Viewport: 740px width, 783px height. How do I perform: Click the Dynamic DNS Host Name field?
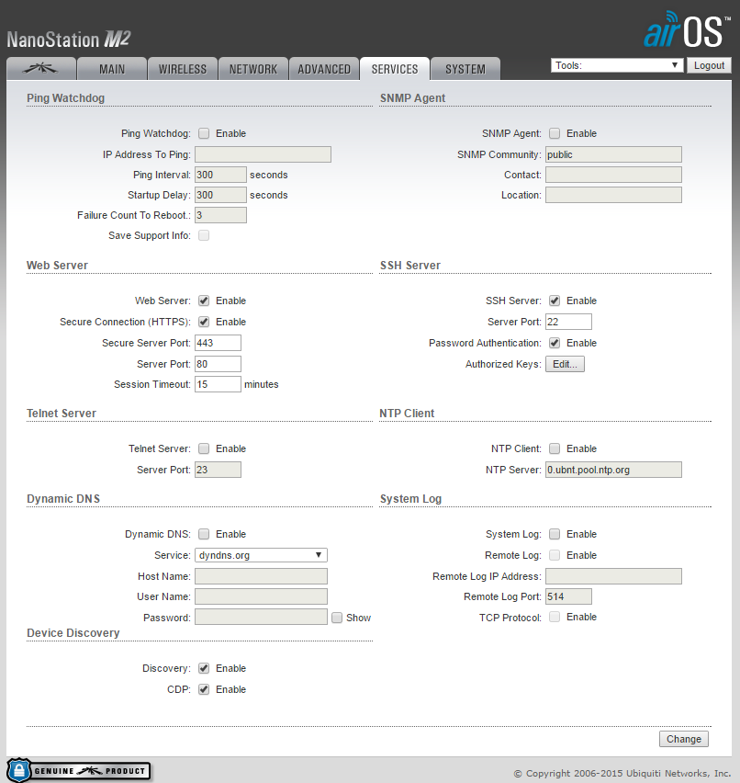(261, 576)
